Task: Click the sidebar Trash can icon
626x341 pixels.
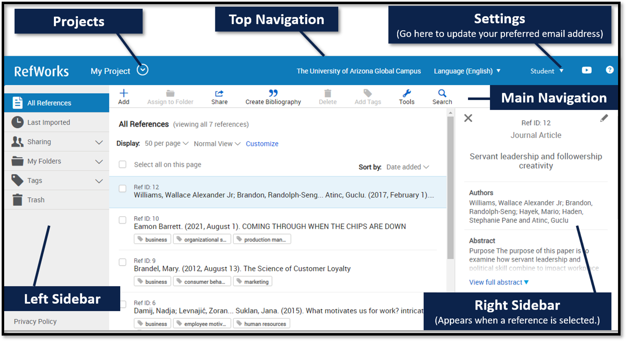Action: pyautogui.click(x=18, y=200)
